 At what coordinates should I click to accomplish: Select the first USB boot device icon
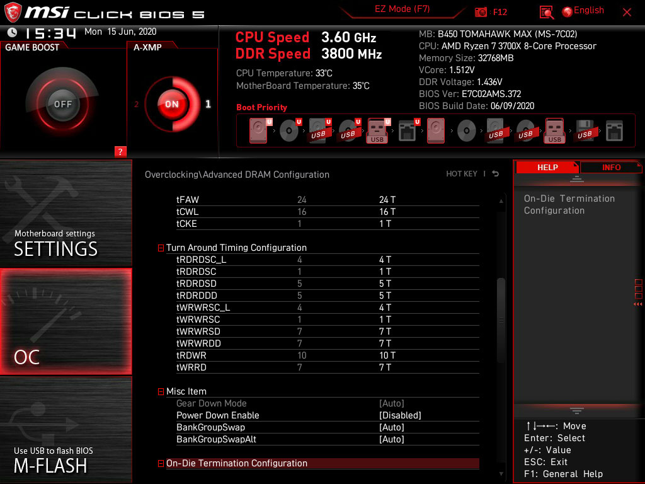[317, 130]
